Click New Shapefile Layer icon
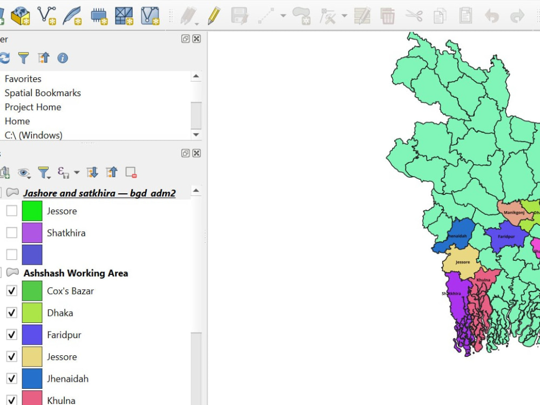This screenshot has height=405, width=540. point(46,16)
